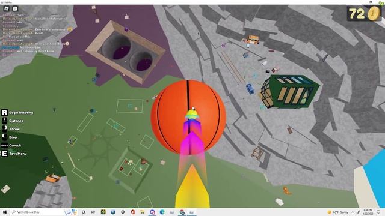Open Toys Menu with the E key icon
The height and width of the screenshot is (216, 385).
5,154
